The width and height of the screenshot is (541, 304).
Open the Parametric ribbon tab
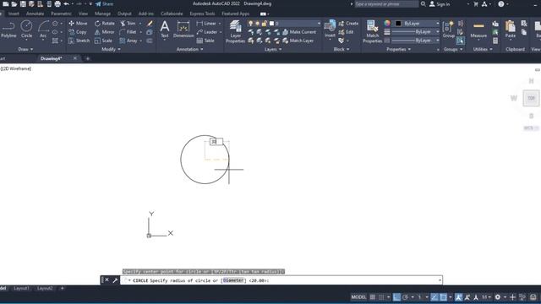pyautogui.click(x=61, y=14)
